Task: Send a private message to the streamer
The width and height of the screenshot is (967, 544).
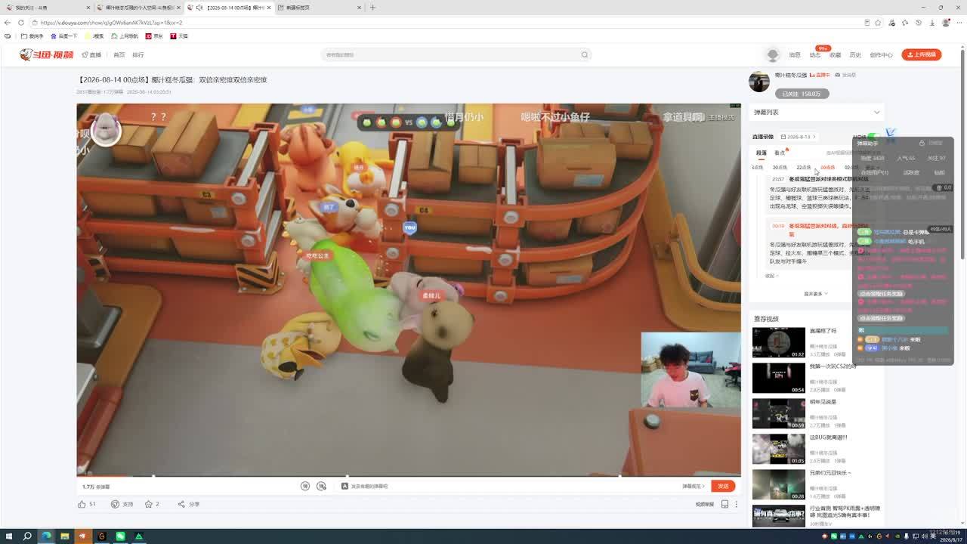Action: point(847,76)
